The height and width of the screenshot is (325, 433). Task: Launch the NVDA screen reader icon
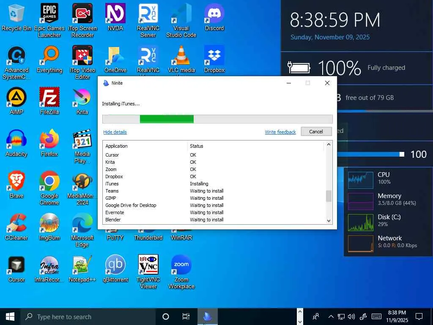pos(115,17)
